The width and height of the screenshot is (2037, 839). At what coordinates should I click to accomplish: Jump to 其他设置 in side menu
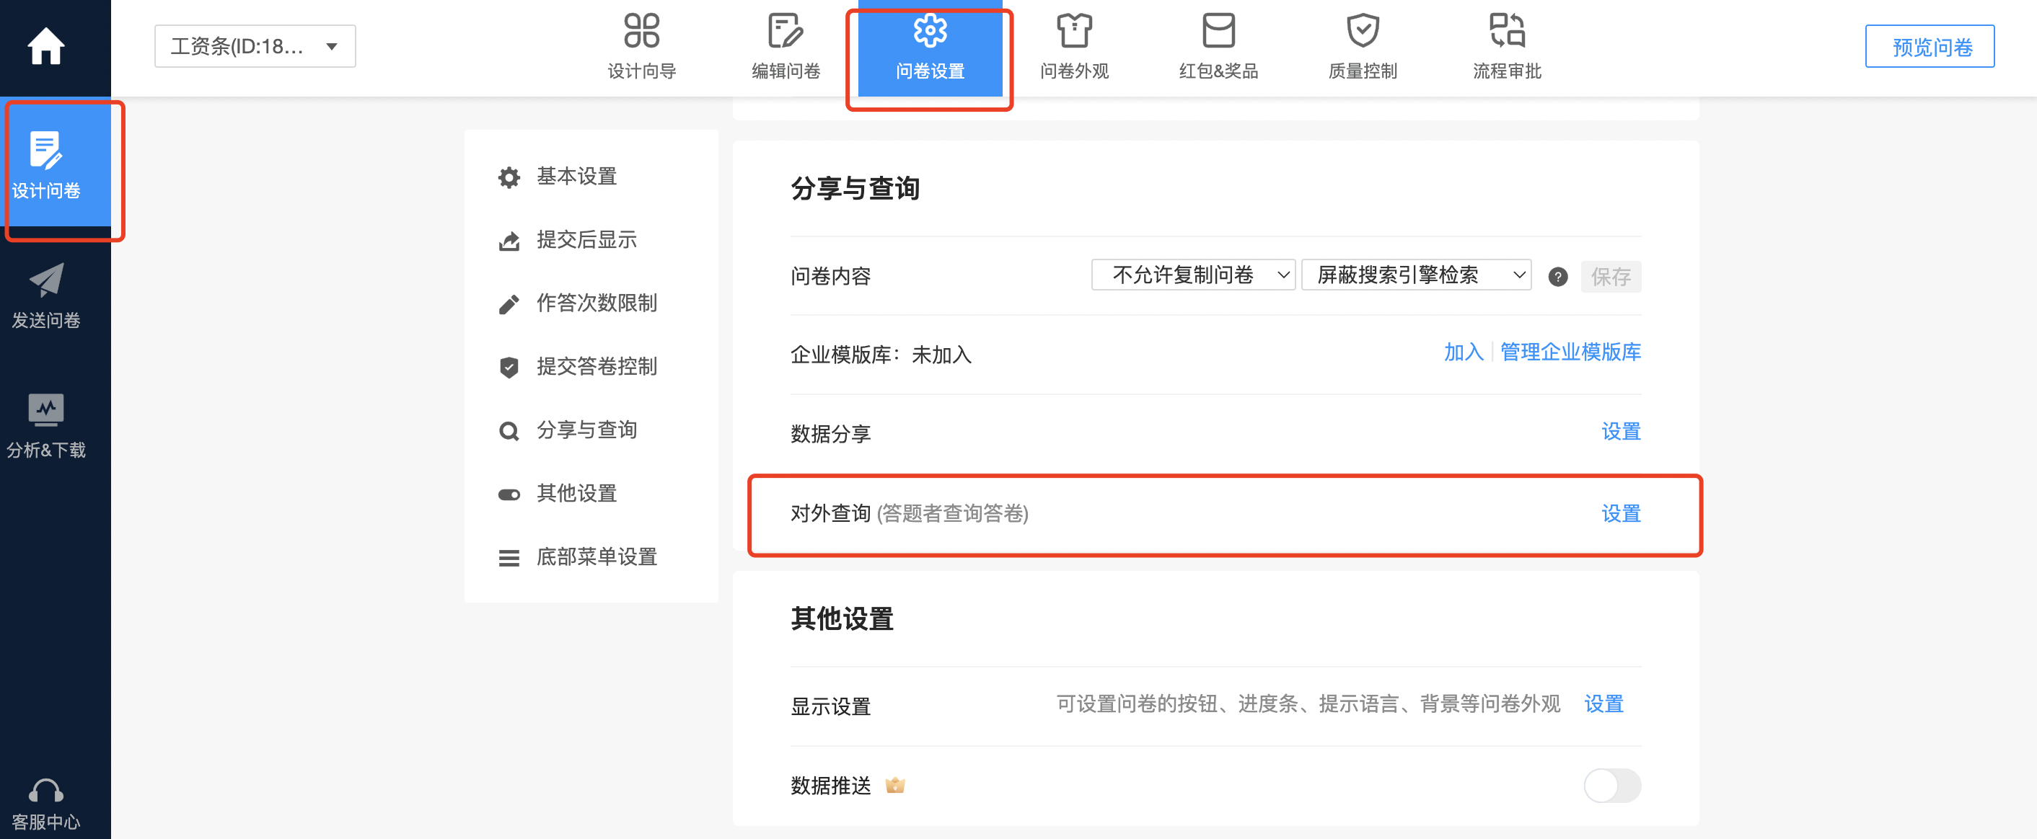click(x=576, y=493)
